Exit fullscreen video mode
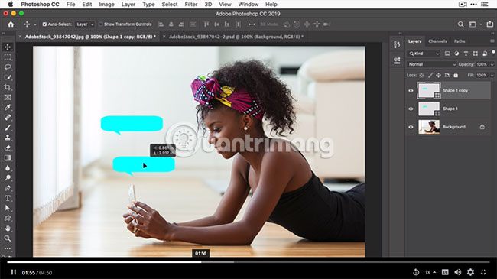 click(483, 272)
